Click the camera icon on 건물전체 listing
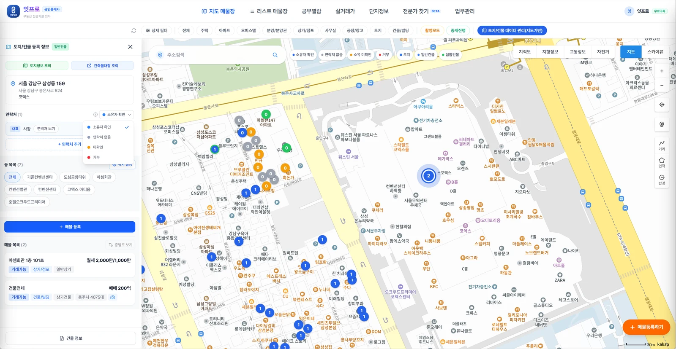 pyautogui.click(x=113, y=297)
